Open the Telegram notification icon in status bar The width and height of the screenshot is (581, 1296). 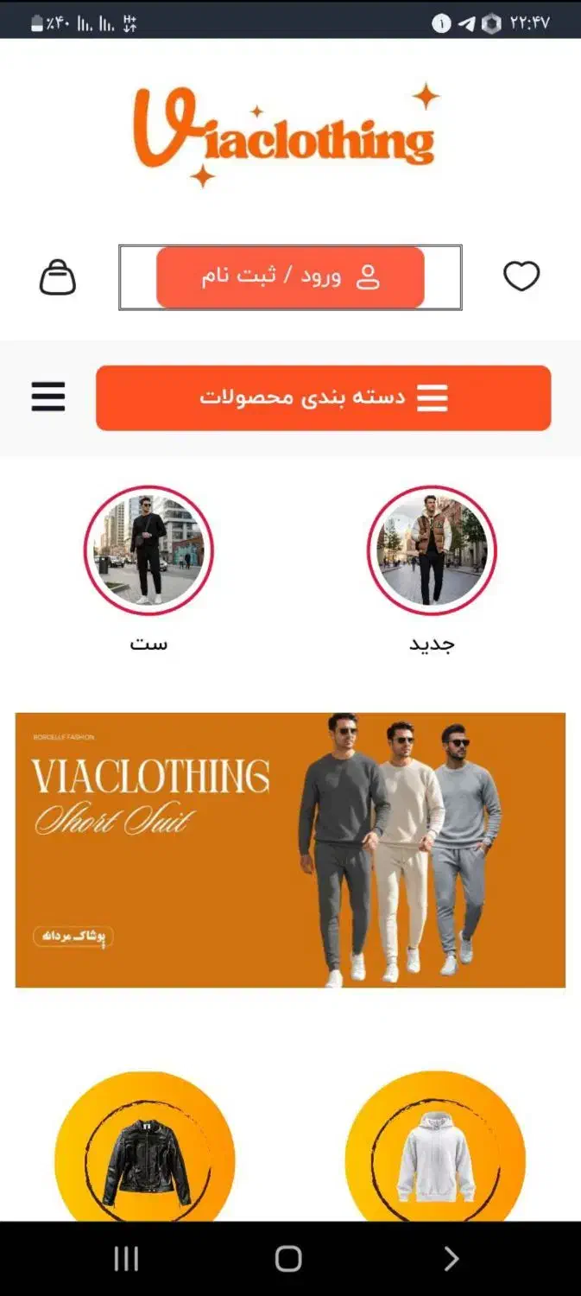(466, 23)
